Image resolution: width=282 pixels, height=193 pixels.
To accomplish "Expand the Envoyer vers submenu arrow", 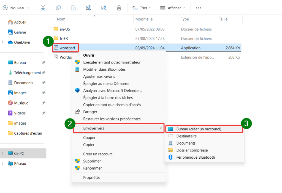I will (x=161, y=128).
